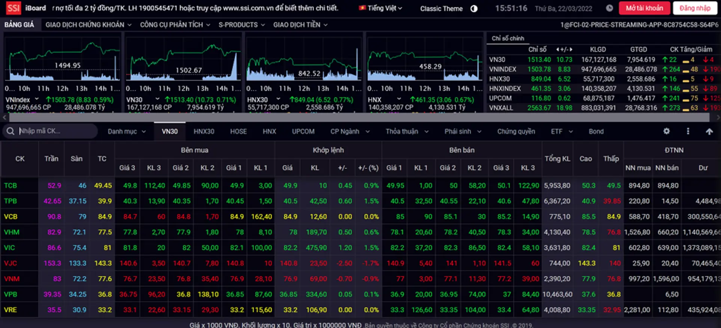Open the table settings gear icon

(x=667, y=131)
